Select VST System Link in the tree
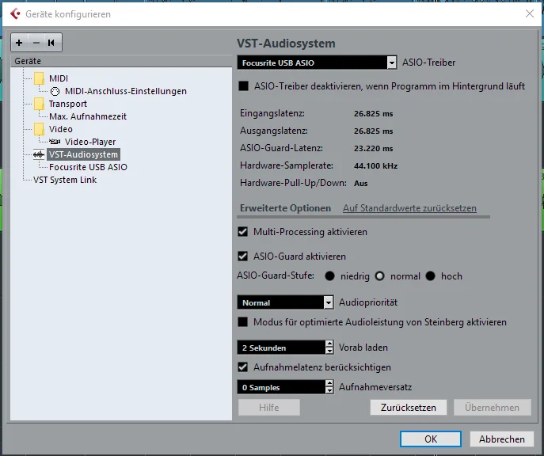Viewport: 544px width, 456px height. point(65,180)
